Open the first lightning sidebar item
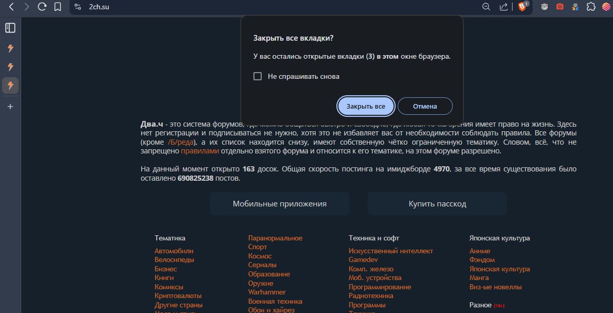This screenshot has width=613, height=313. point(10,48)
